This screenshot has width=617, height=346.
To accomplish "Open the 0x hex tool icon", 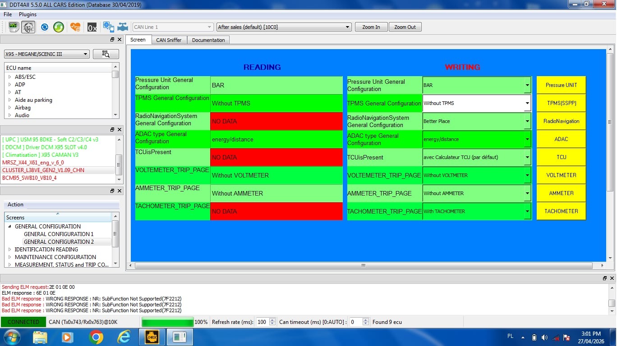I will (x=92, y=27).
